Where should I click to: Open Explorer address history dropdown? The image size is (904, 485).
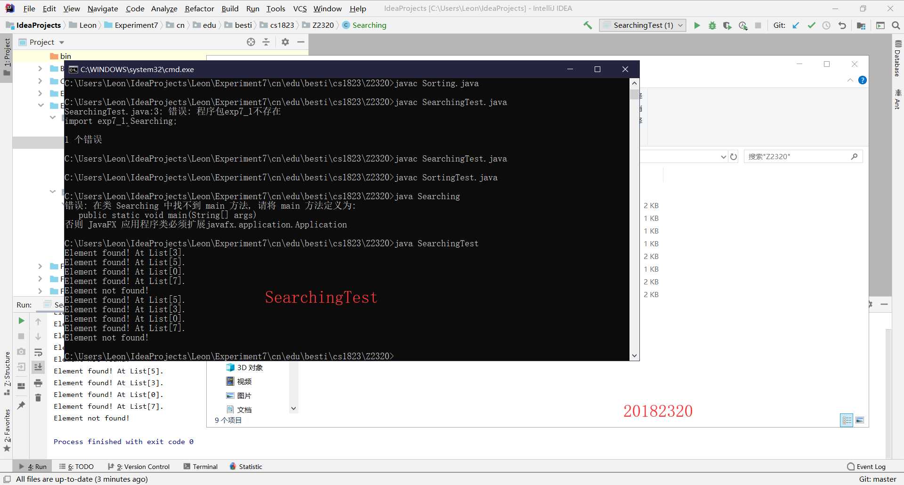(723, 157)
